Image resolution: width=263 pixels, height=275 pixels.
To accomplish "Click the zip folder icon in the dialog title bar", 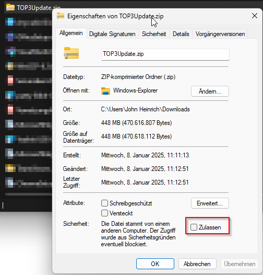I will [x=61, y=16].
